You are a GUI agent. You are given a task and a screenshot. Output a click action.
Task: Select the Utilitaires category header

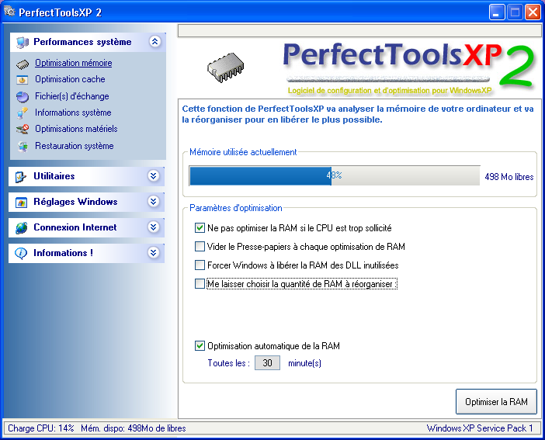point(86,176)
